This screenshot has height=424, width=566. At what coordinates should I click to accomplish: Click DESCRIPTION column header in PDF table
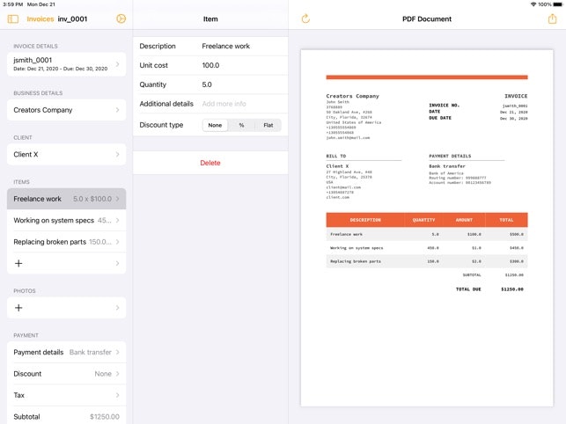365,220
